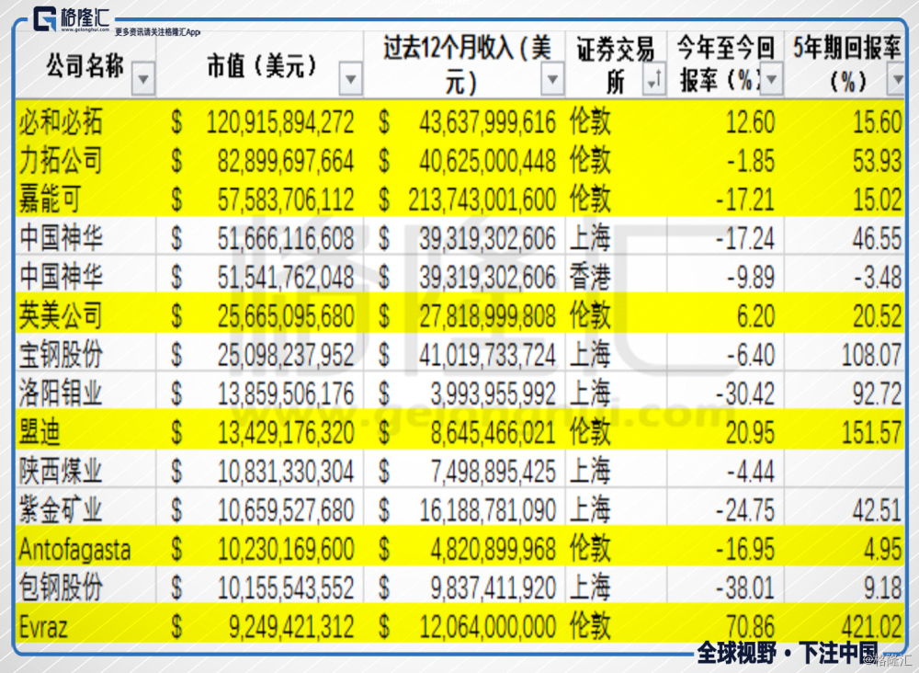Open the 公司名称 column filter dropdown
This screenshot has width=919, height=673.
[x=143, y=78]
